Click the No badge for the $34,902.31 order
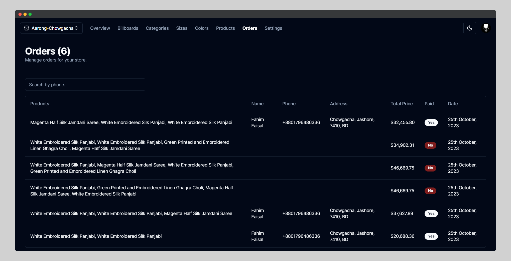511x261 pixels. pos(430,145)
